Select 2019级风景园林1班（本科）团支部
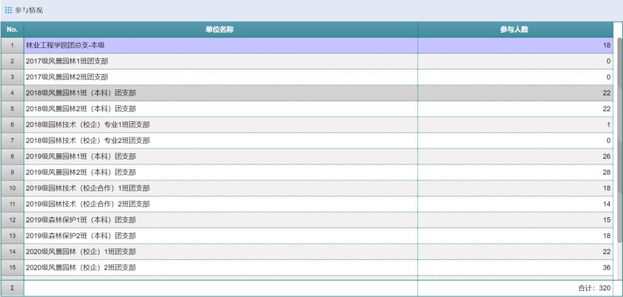The image size is (623, 297). [x=80, y=156]
